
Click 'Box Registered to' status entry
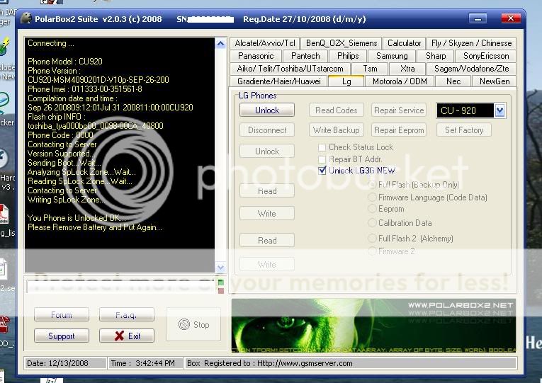pyautogui.click(x=350, y=363)
